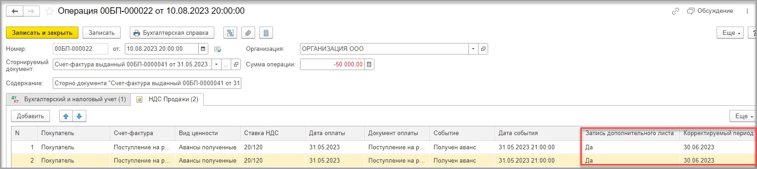The width and height of the screenshot is (757, 169).
Task: Print Бухгалтерская справка
Action: pos(172,33)
